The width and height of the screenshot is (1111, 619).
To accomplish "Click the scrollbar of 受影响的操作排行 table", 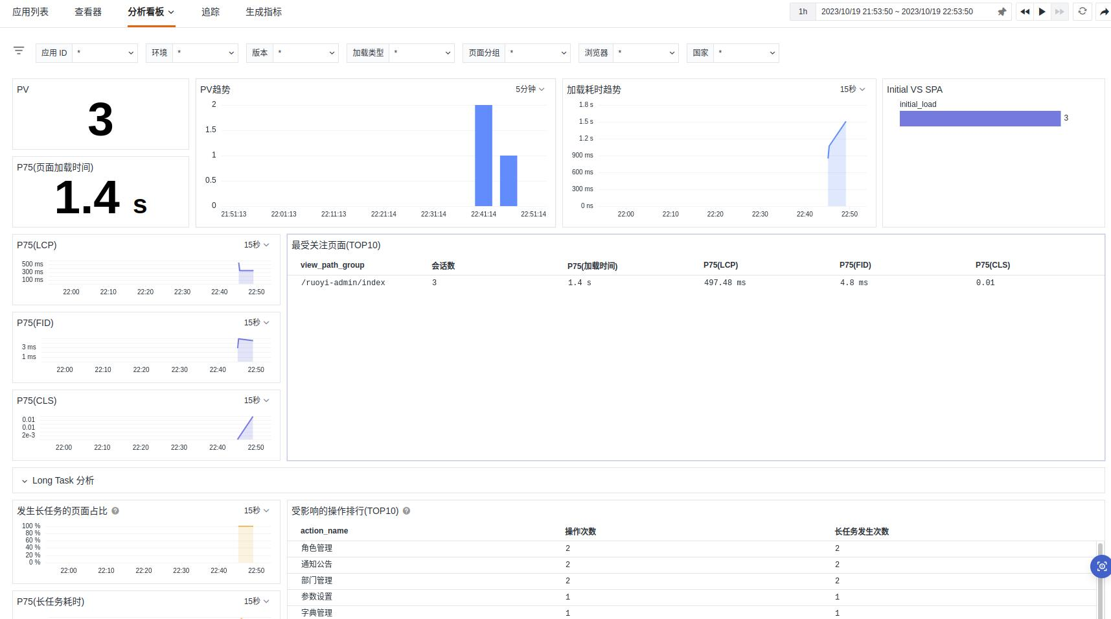I will [x=1100, y=580].
